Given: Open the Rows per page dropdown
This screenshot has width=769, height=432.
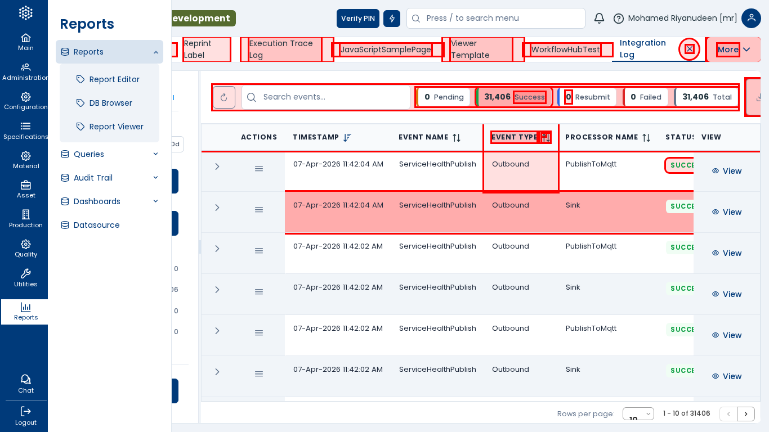Looking at the screenshot, I should point(638,414).
